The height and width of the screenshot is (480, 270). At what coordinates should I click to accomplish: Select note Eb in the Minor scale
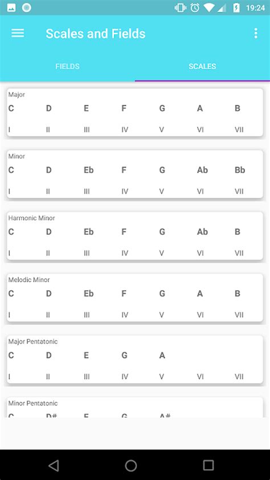(x=89, y=170)
